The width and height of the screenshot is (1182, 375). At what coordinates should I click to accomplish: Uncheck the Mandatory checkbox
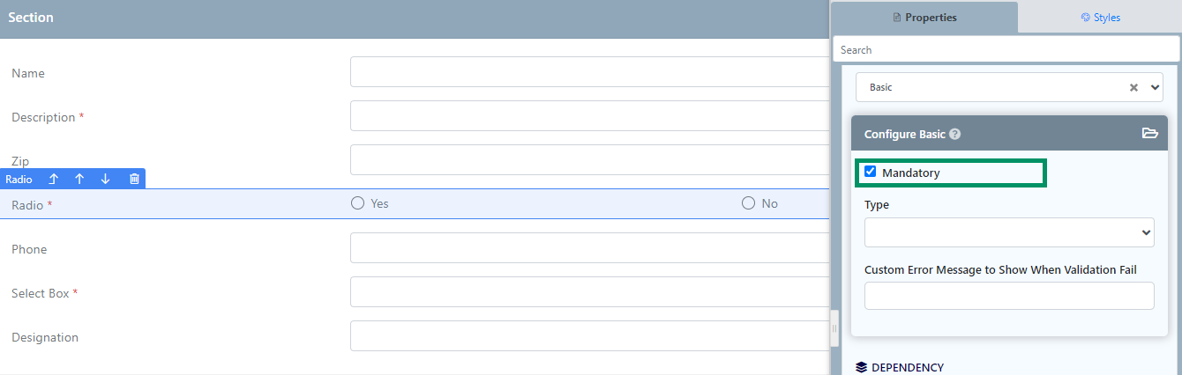[871, 172]
